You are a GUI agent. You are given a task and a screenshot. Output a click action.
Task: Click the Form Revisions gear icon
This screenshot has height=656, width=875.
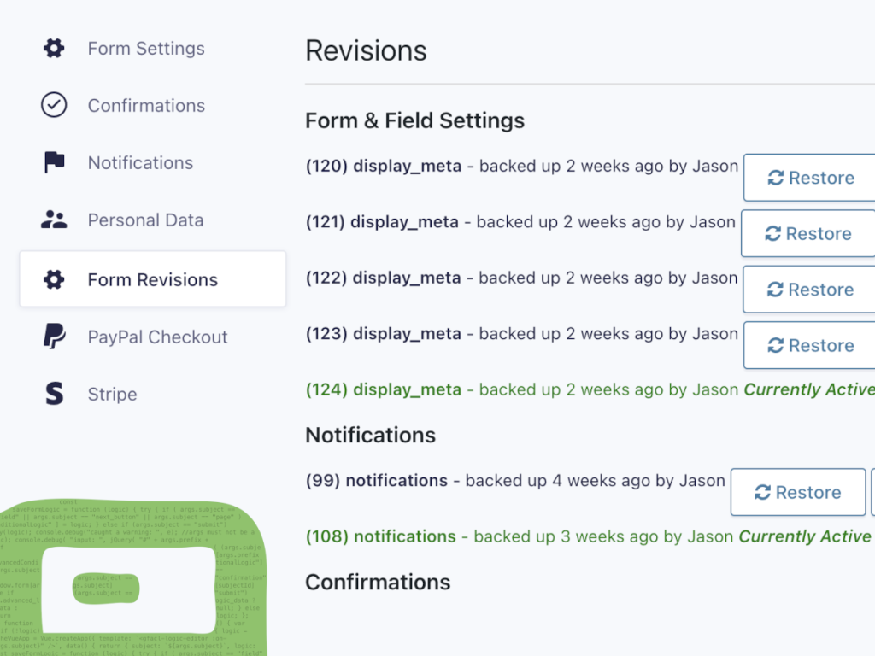pos(54,279)
